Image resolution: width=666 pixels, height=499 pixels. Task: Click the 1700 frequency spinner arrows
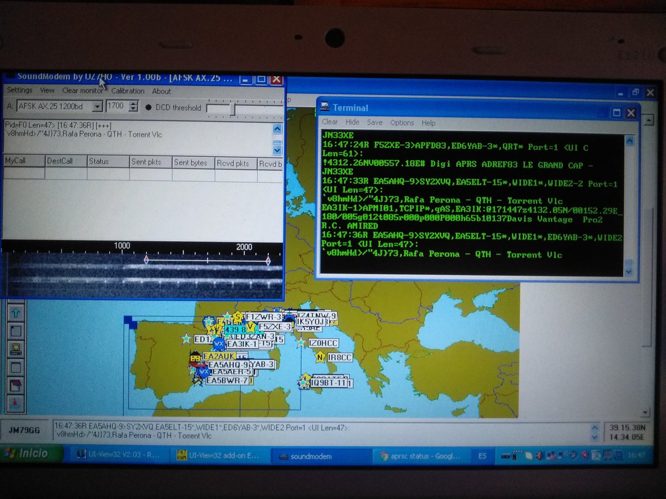(133, 106)
